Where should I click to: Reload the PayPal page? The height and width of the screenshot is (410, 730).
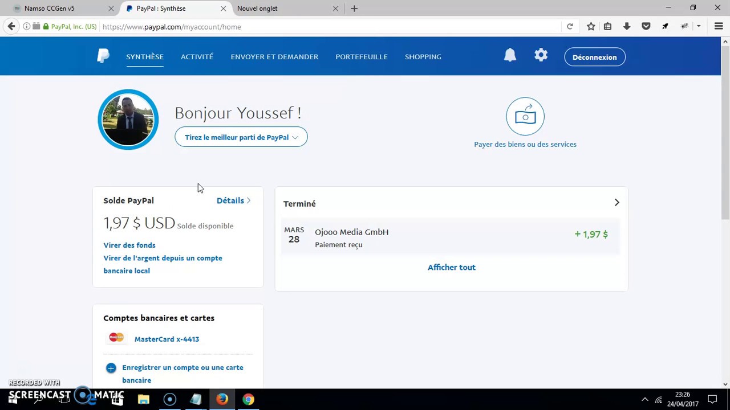[x=570, y=26]
